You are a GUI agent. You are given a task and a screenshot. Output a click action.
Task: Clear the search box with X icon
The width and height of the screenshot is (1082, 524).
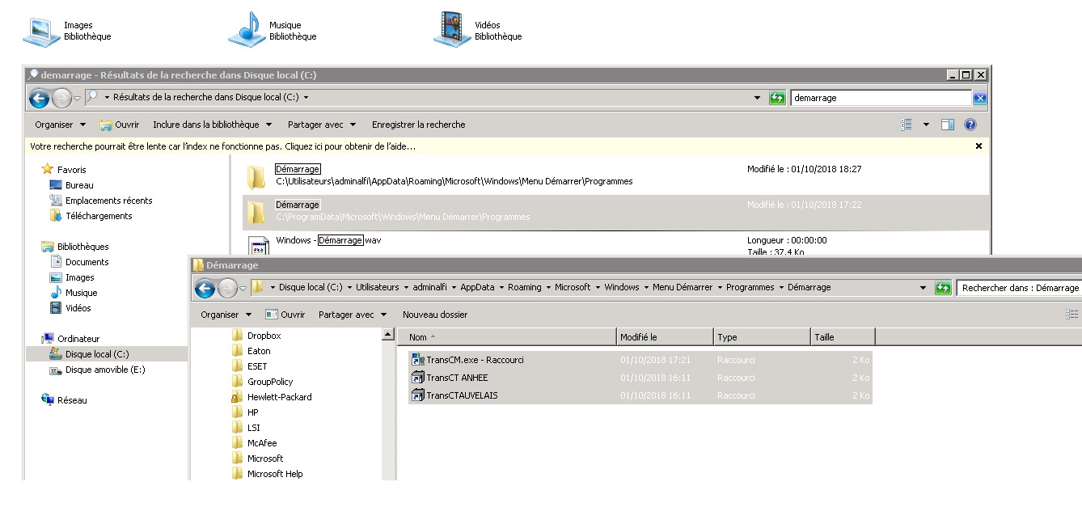click(980, 98)
